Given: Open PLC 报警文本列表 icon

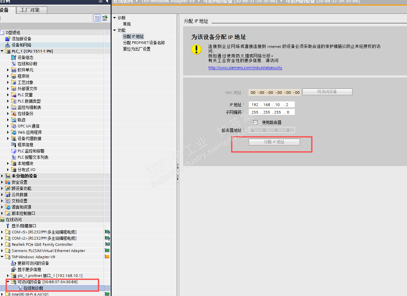Looking at the screenshot, I should [14, 157].
